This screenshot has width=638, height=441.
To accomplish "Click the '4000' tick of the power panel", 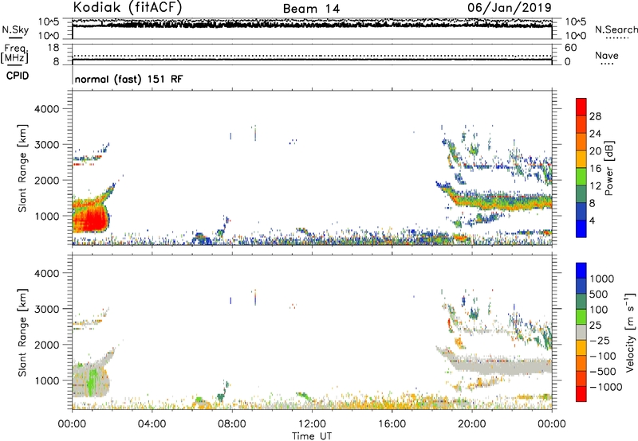I will pyautogui.click(x=46, y=109).
